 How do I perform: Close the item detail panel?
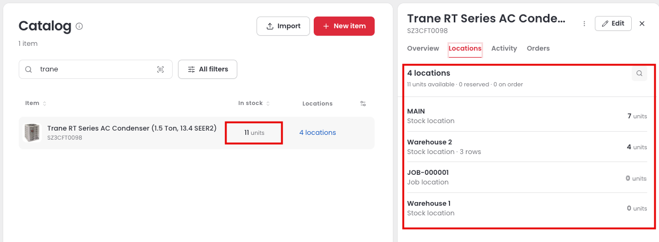click(x=642, y=23)
